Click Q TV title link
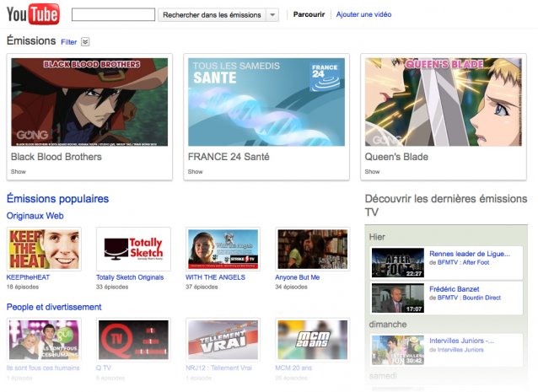The height and width of the screenshot is (392, 538). coord(104,368)
